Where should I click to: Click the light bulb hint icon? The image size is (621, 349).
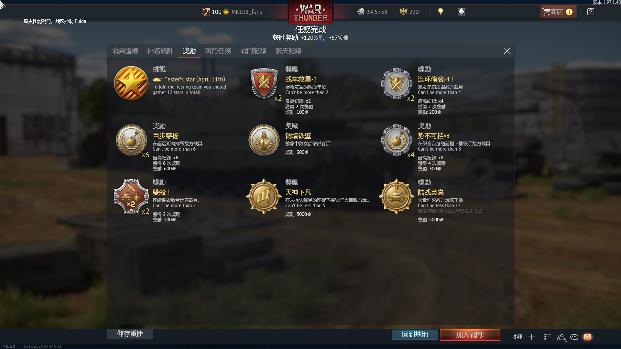(x=441, y=12)
